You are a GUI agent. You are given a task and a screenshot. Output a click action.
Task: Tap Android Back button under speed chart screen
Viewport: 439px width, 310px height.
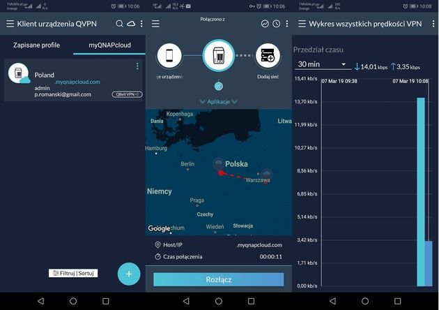(332, 301)
